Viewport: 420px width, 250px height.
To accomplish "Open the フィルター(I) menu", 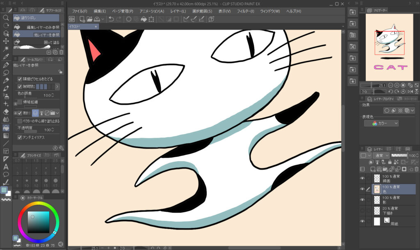I will pos(245,11).
